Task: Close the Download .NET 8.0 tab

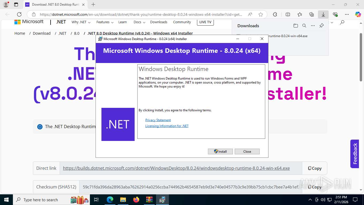Action: [x=83, y=5]
